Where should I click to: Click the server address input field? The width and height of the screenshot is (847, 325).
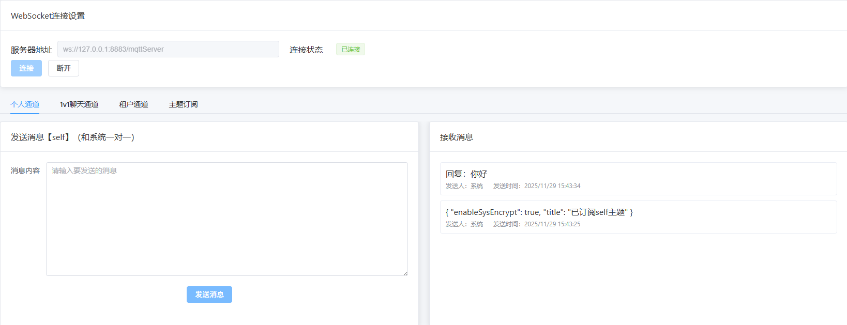(168, 49)
